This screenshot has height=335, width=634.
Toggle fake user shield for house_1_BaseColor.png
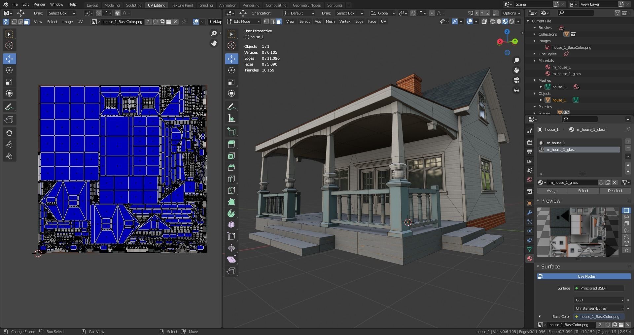(156, 22)
